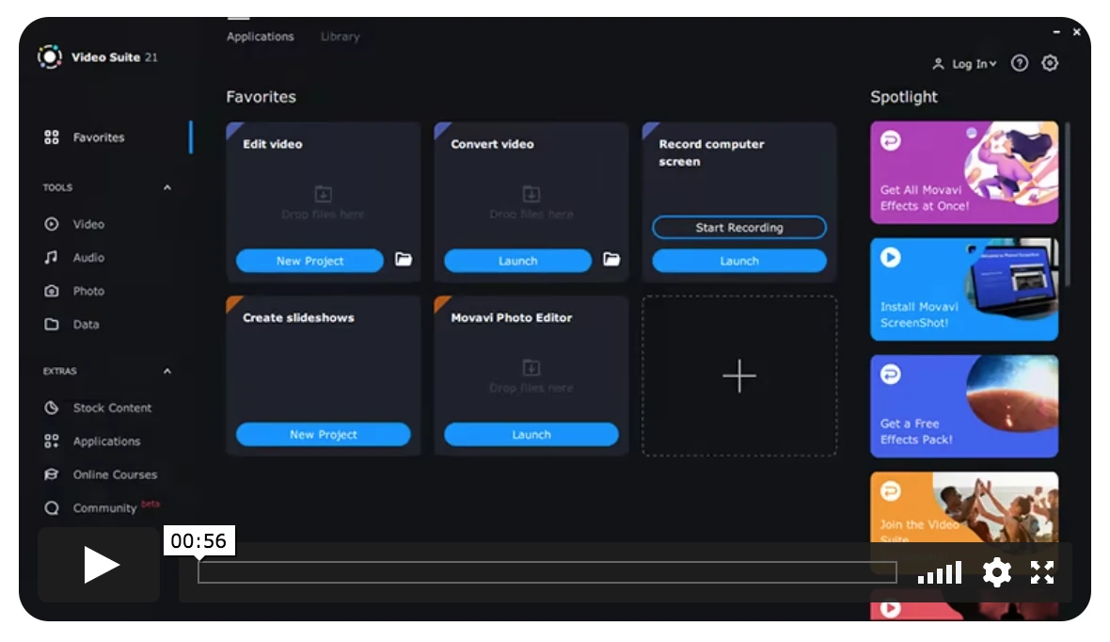
Task: Open the Get All Movavi Effects spotlight card
Action: [x=964, y=172]
